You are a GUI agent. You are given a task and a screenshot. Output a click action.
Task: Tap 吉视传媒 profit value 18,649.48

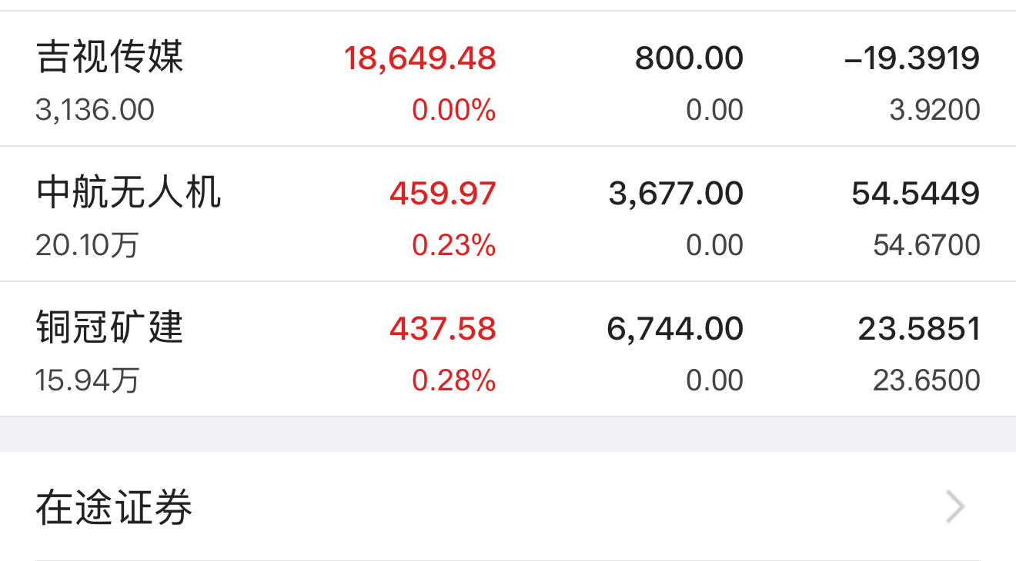(x=419, y=58)
